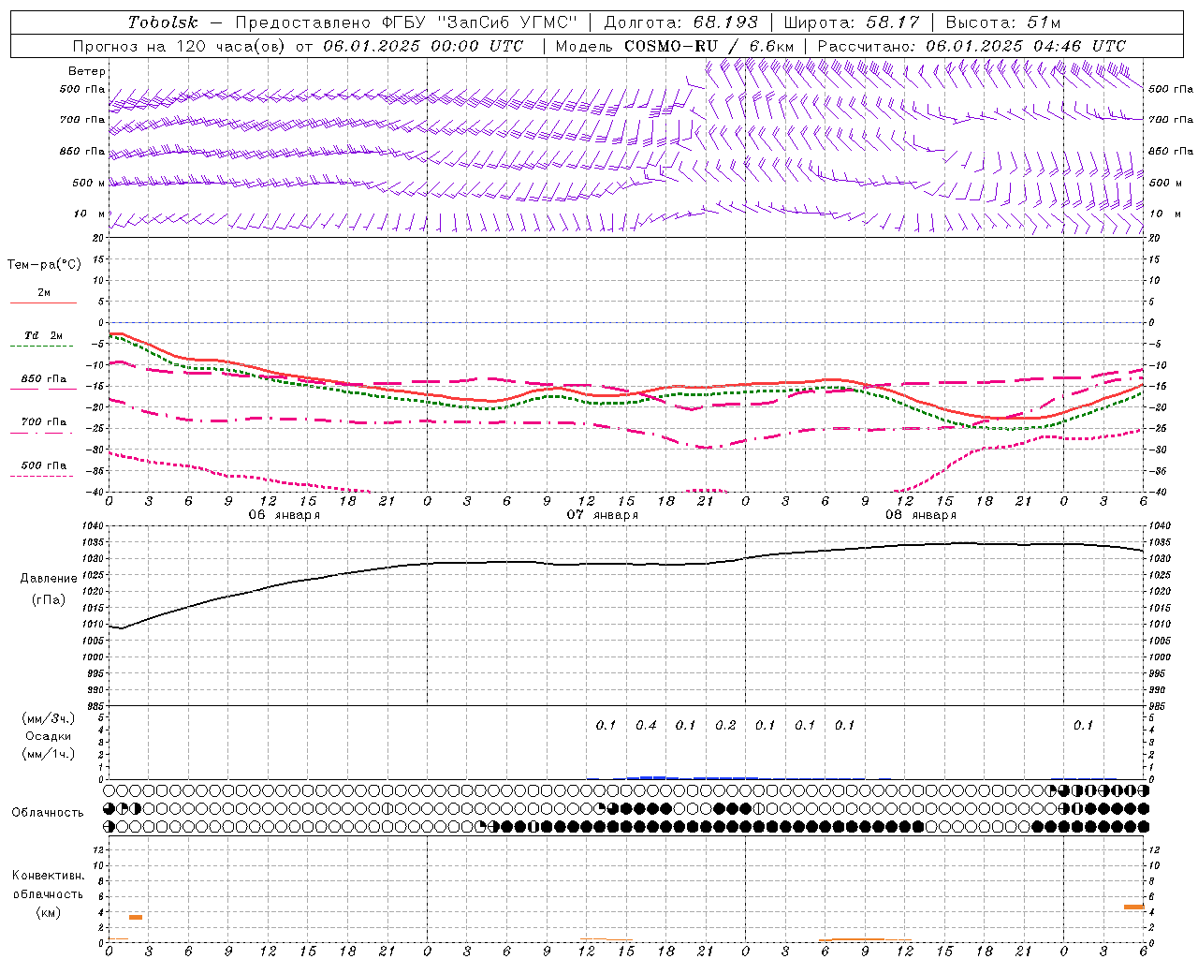Click the 0.4 precipitation amount value

point(646,725)
